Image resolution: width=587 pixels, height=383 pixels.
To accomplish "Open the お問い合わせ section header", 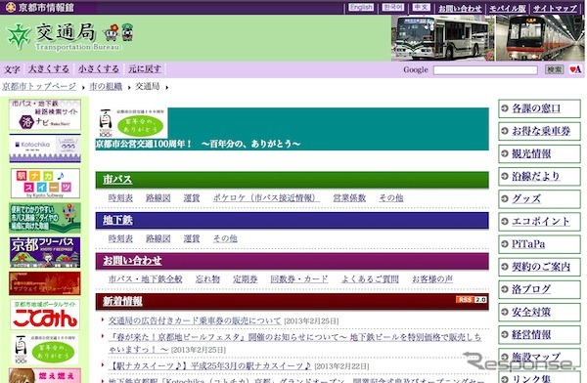I will [132, 260].
